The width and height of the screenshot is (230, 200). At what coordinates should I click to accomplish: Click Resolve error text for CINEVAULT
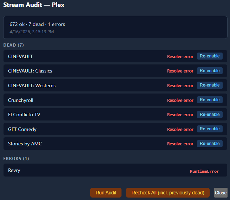coord(180,56)
